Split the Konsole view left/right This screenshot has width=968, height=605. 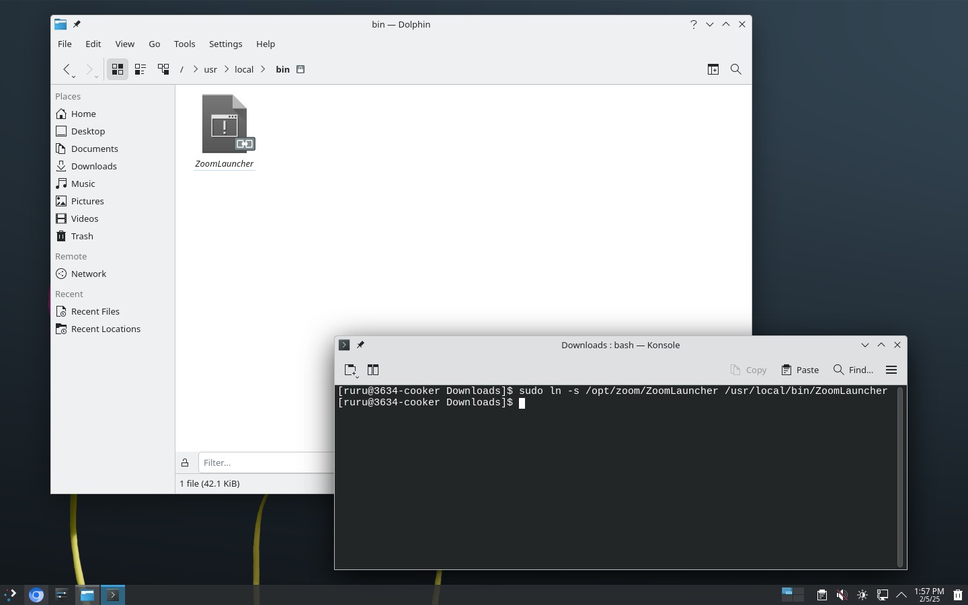373,370
